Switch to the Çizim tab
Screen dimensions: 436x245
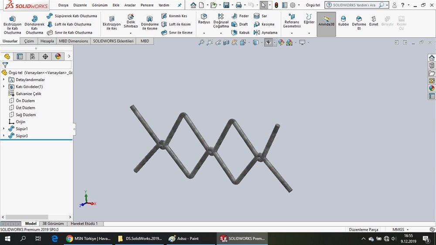coord(29,41)
